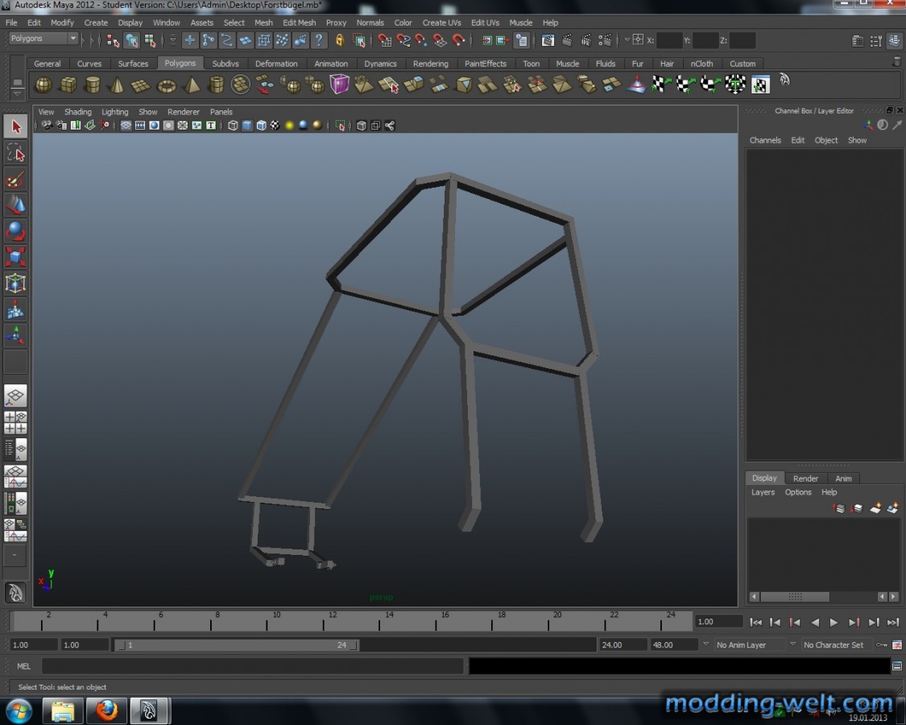Play the animation forwards
The height and width of the screenshot is (725, 906).
(x=834, y=622)
